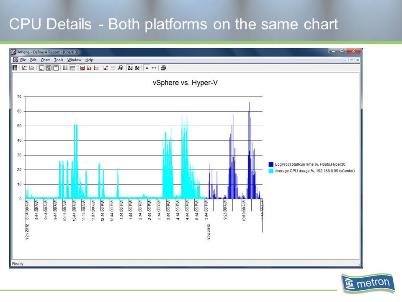Click the tallest dark blue Hyper-V spike
This screenshot has width=402, height=302.
tap(250, 150)
